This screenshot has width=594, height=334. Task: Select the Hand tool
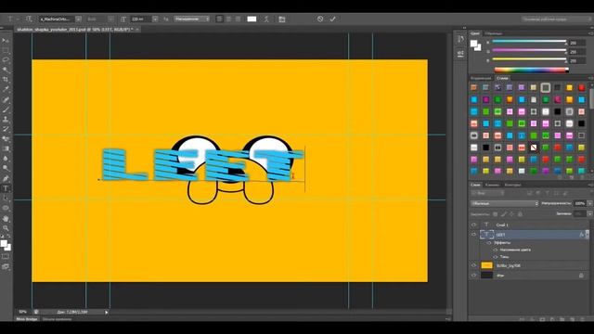coord(6,219)
